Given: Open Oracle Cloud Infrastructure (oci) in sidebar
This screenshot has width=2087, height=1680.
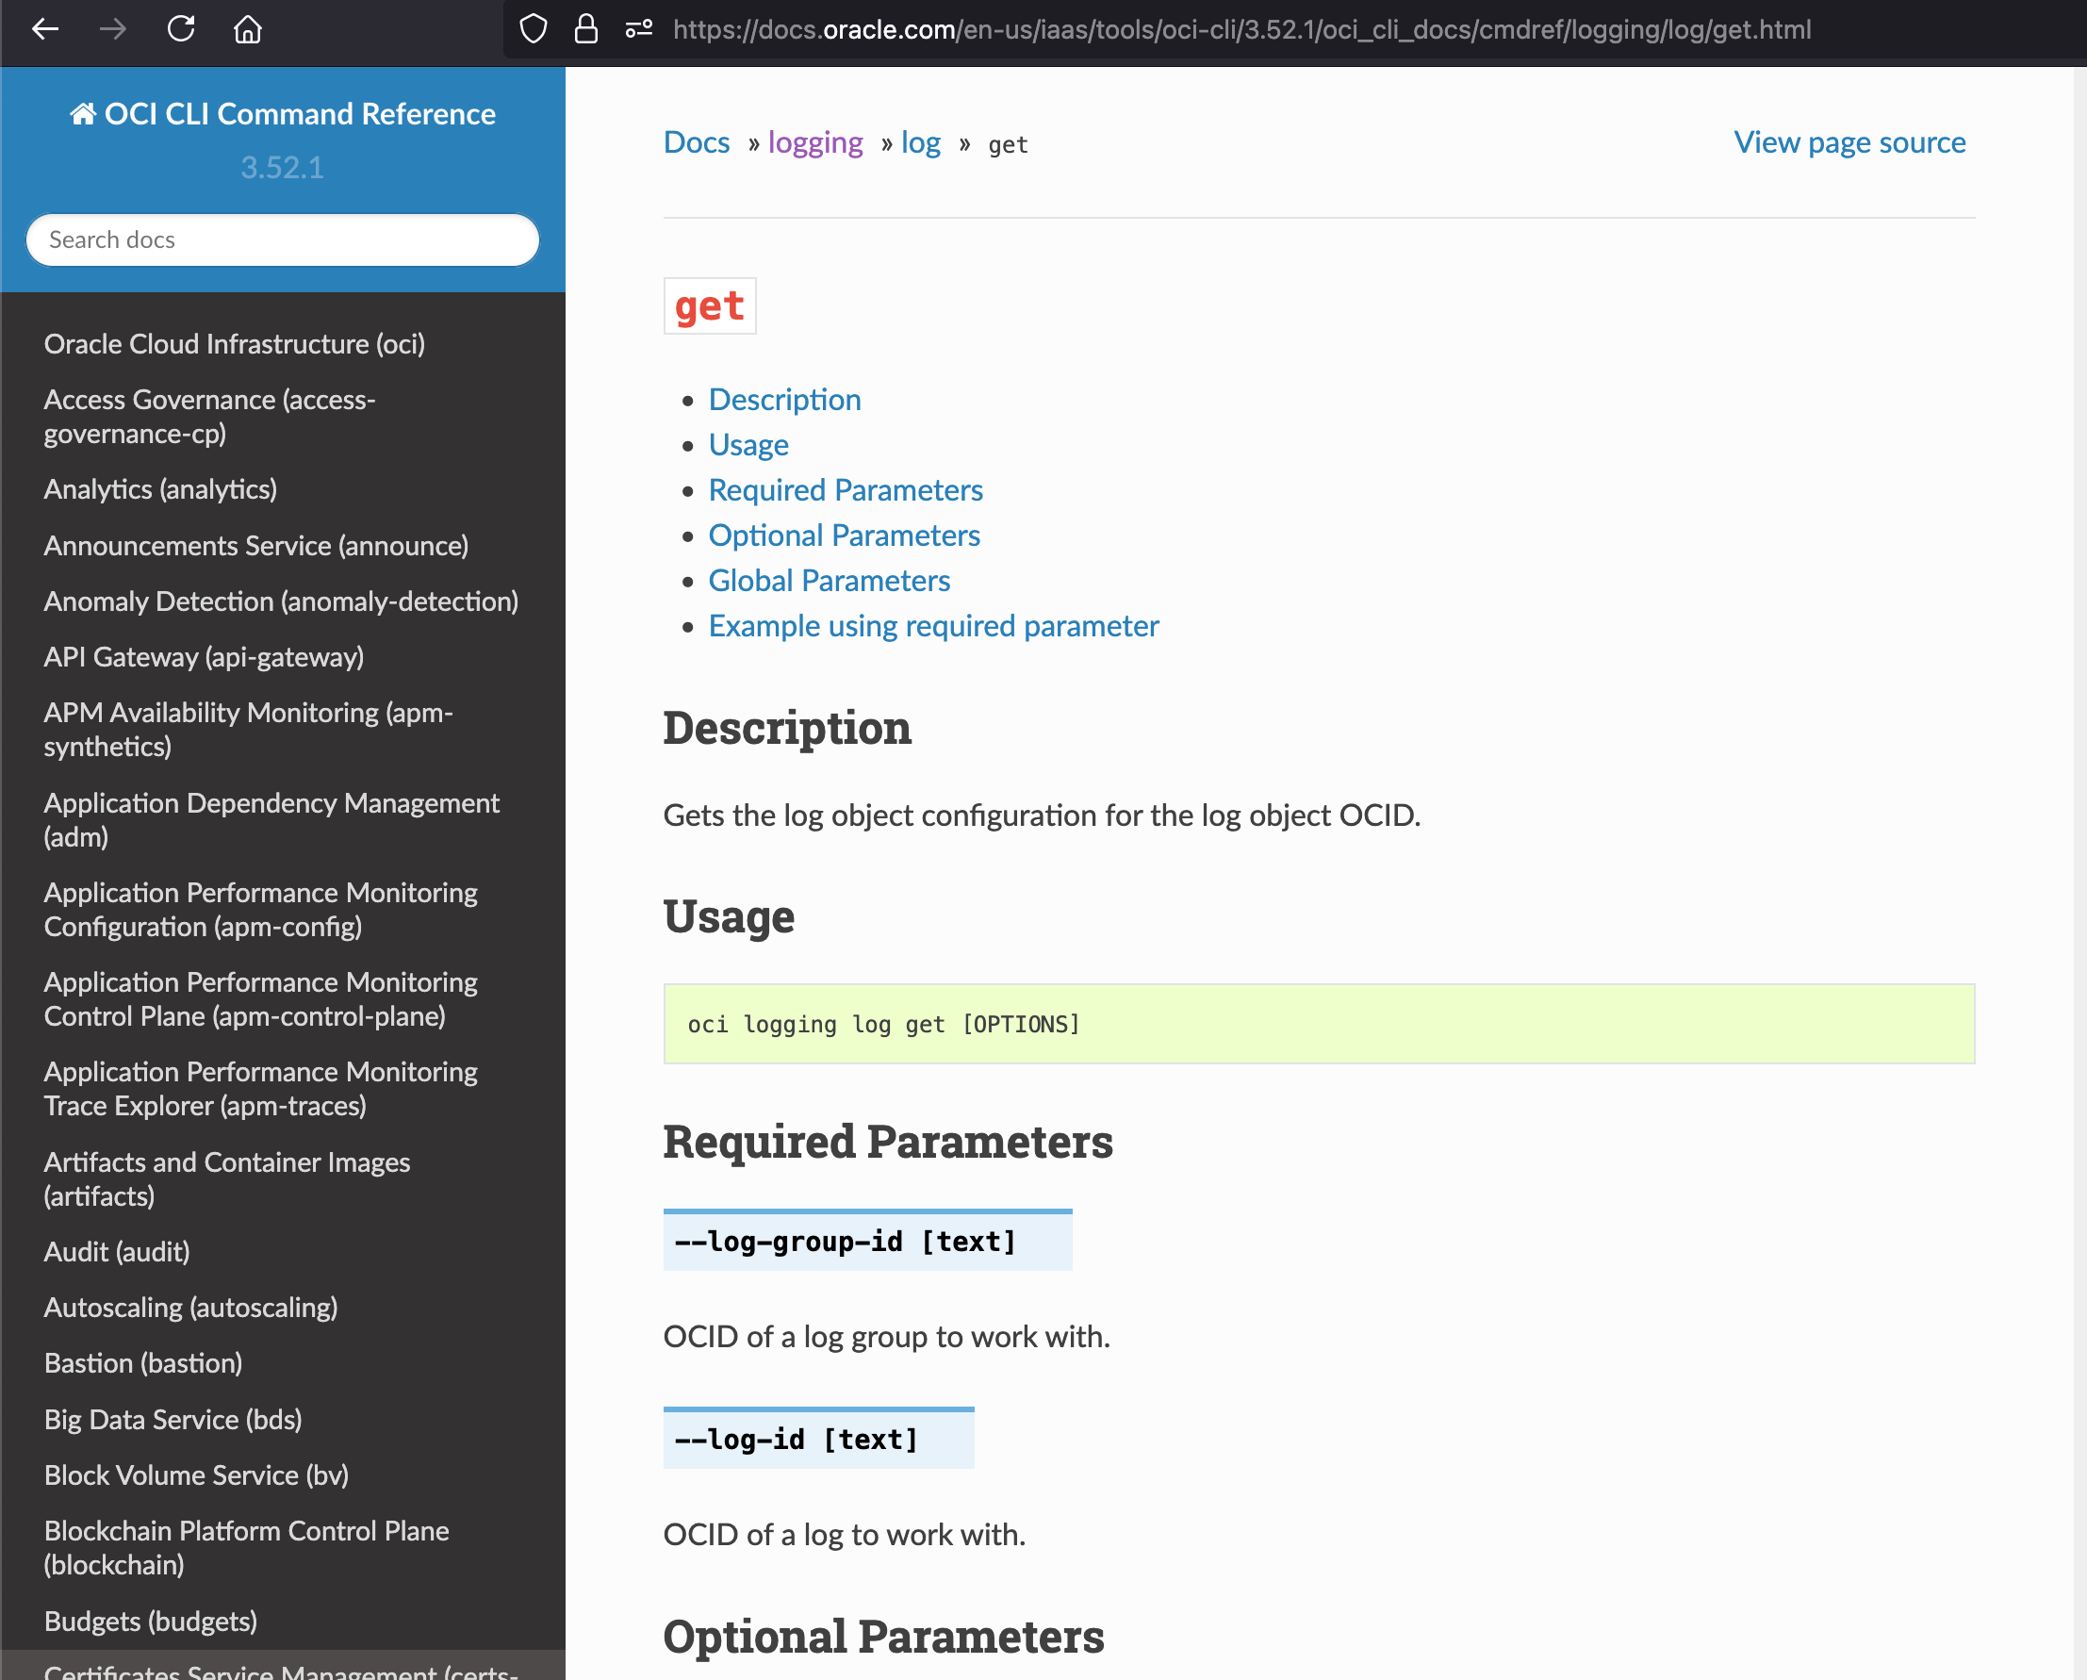Looking at the screenshot, I should (x=235, y=344).
